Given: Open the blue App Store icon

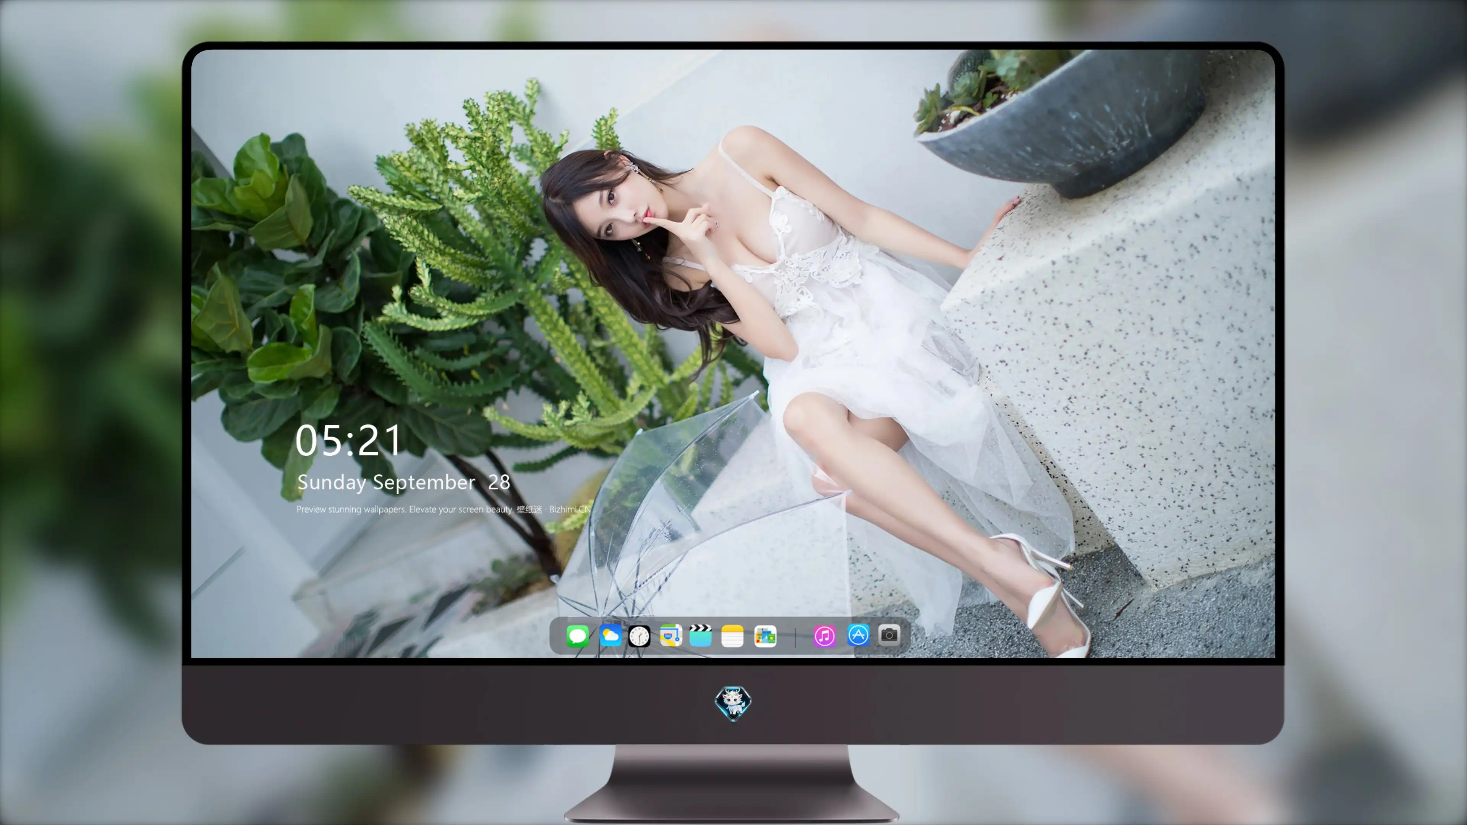Looking at the screenshot, I should (858, 635).
